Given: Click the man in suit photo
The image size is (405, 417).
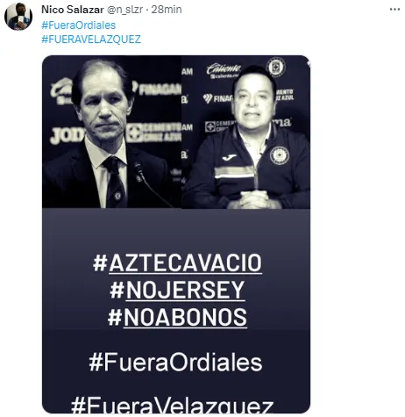Looking at the screenshot, I should coord(112,132).
